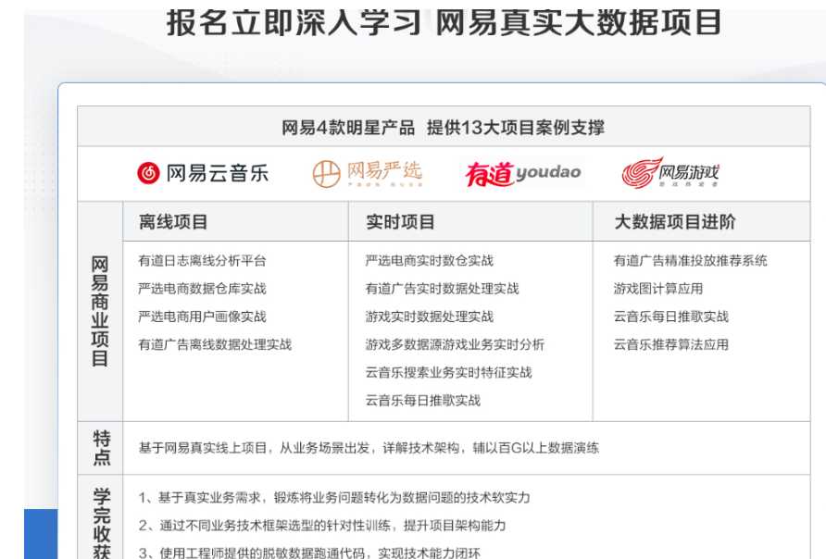This screenshot has height=559, width=826.
Task: Click 有道广告精准投放推荐系统
Action: [x=690, y=261]
